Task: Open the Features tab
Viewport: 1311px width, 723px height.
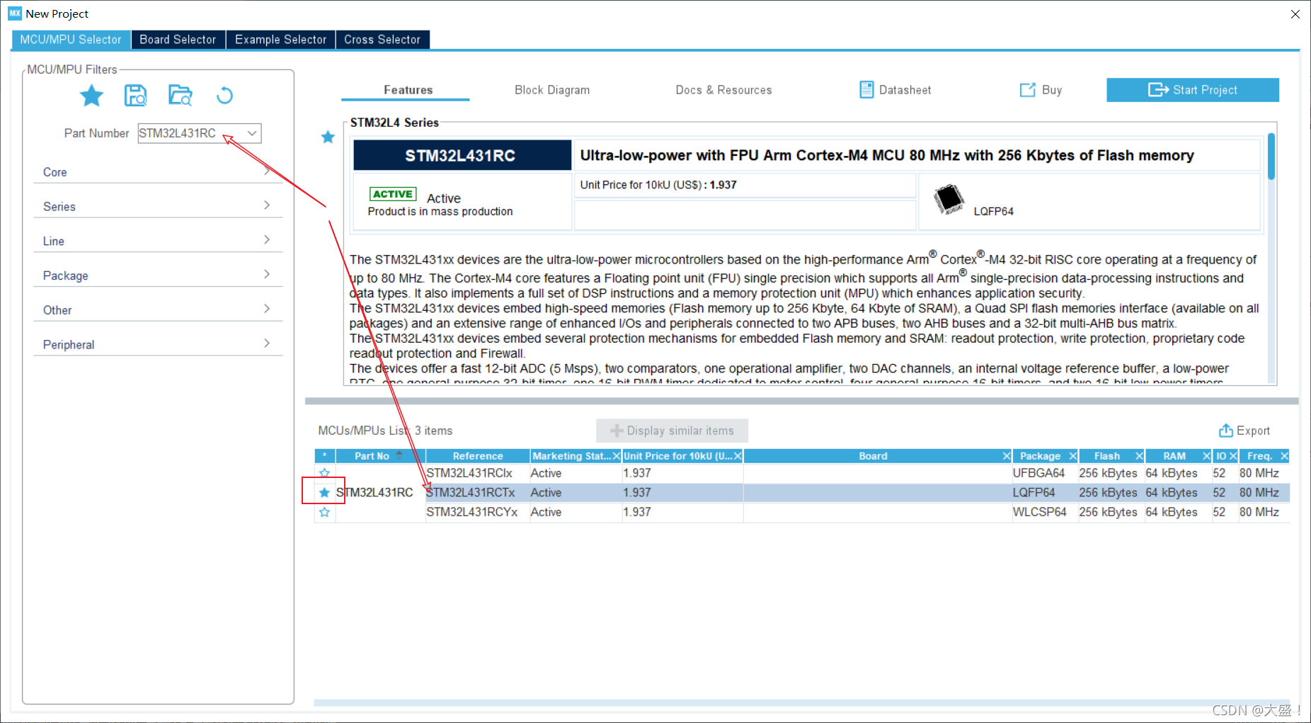Action: 408,90
